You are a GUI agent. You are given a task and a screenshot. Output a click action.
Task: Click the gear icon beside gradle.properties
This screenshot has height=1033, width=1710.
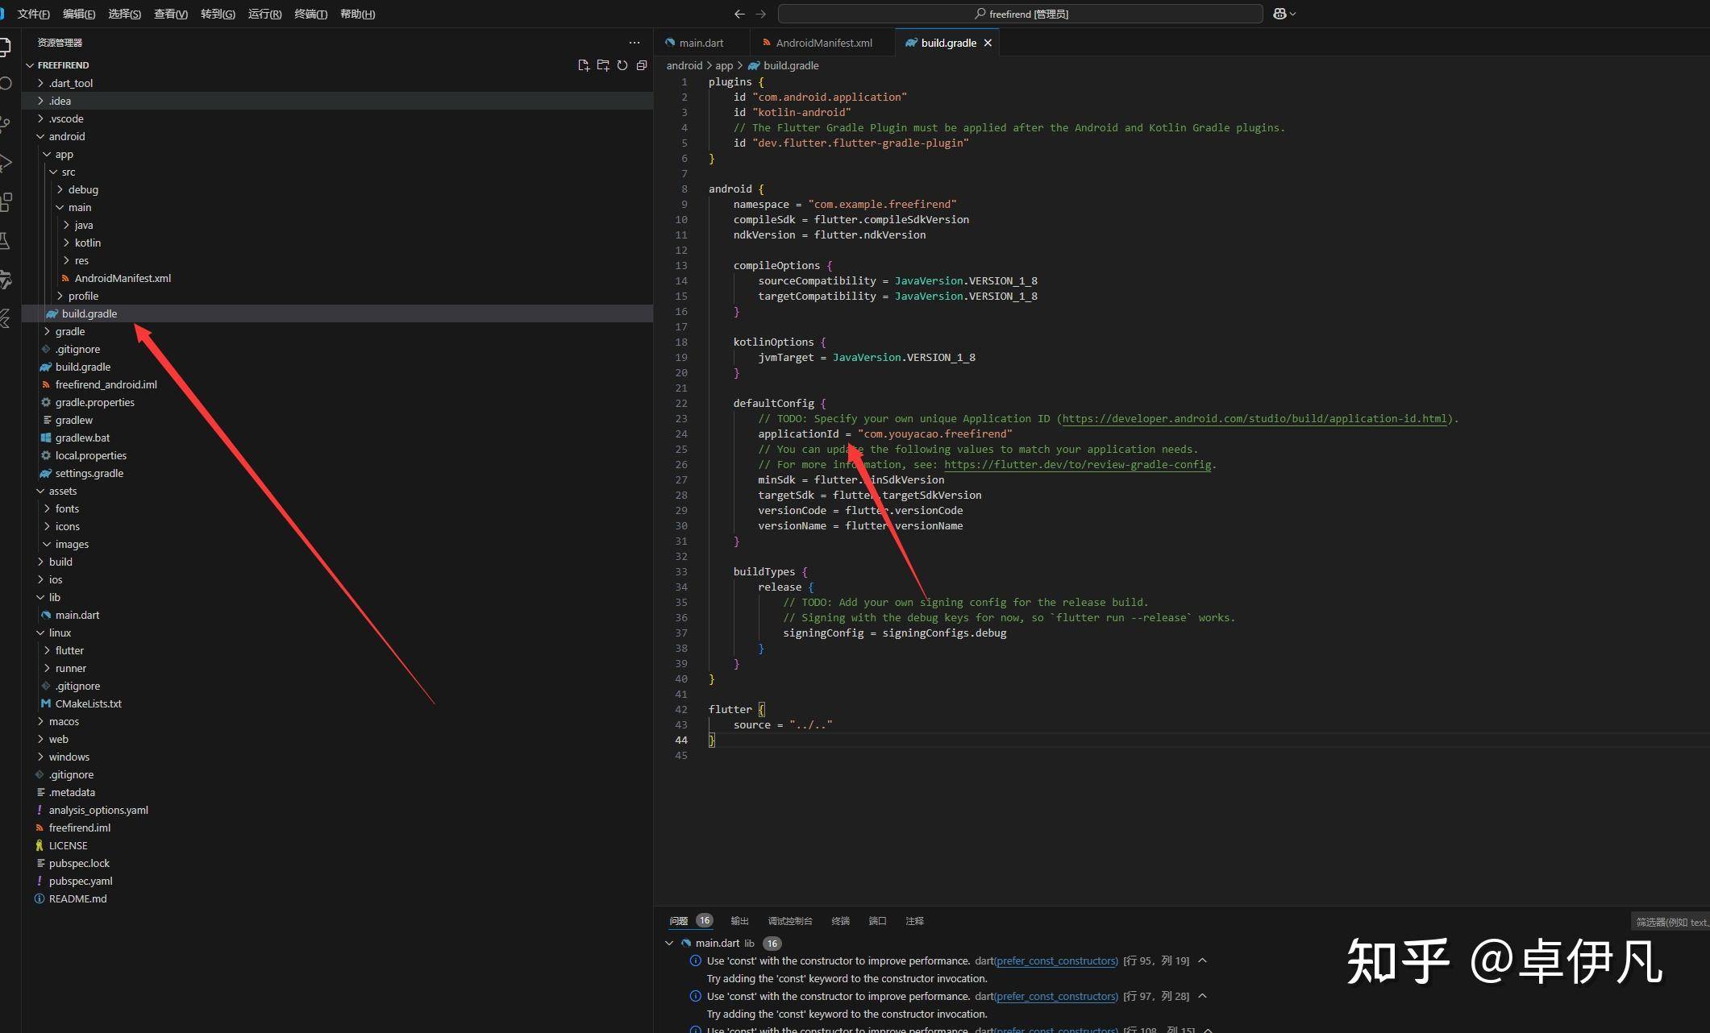pyautogui.click(x=46, y=402)
